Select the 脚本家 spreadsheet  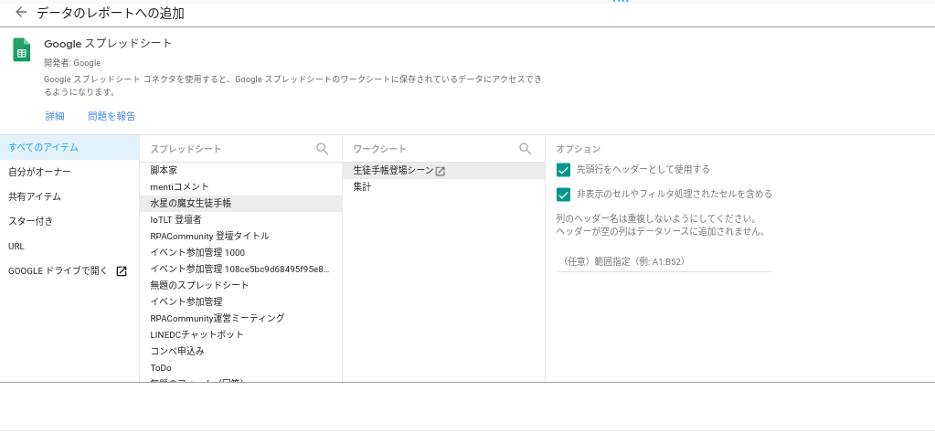coord(241,170)
